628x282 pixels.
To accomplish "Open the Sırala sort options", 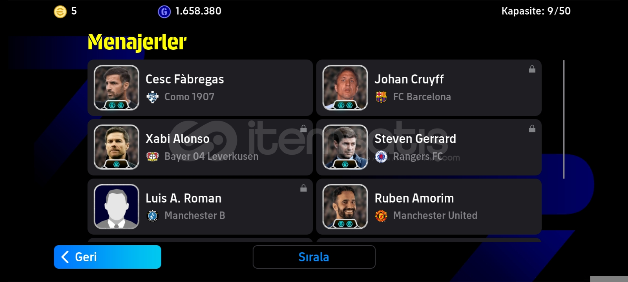I will pyautogui.click(x=314, y=257).
